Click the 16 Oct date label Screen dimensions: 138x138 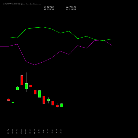(57, 131)
